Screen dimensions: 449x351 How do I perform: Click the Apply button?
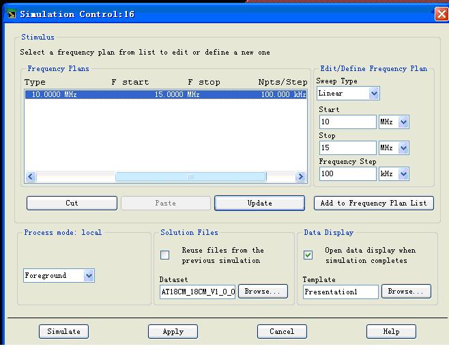click(x=173, y=331)
